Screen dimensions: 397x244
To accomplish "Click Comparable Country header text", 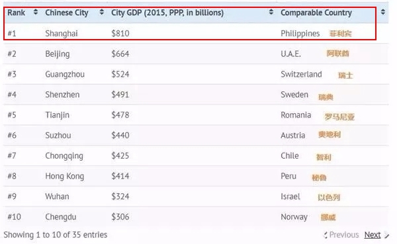I will coord(316,13).
